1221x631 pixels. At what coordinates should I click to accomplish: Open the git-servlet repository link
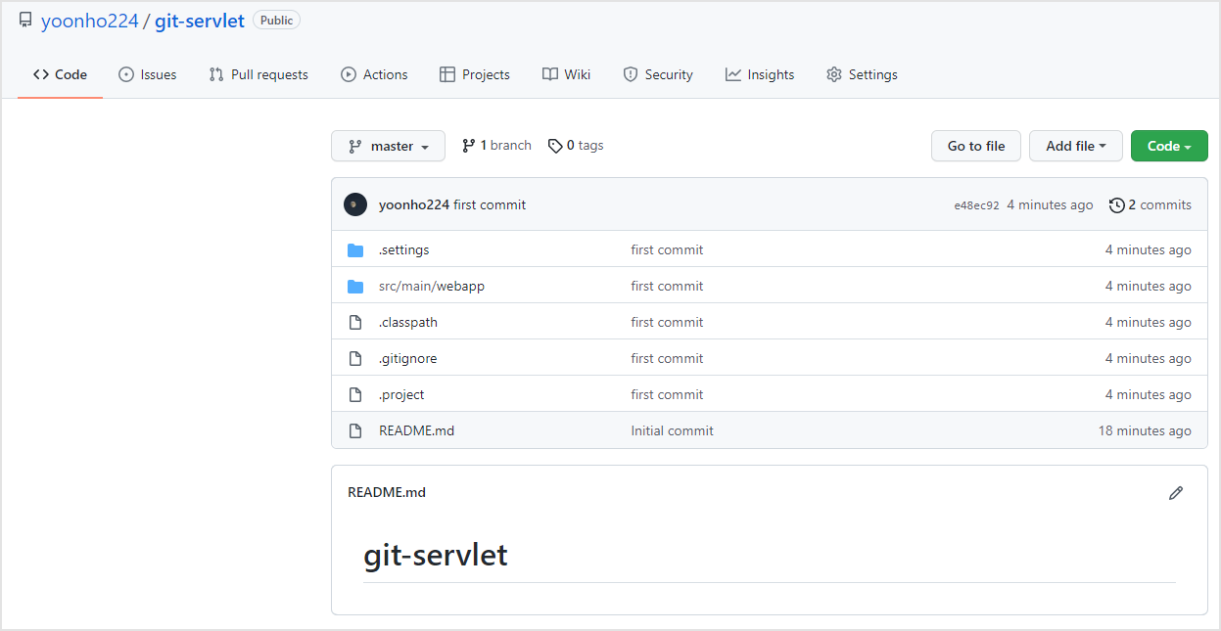pos(200,21)
